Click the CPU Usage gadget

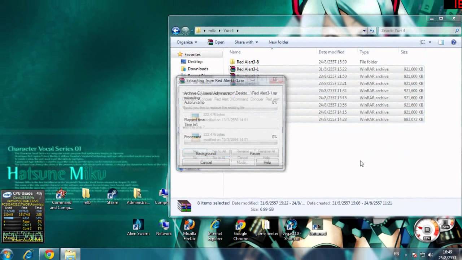[23, 216]
